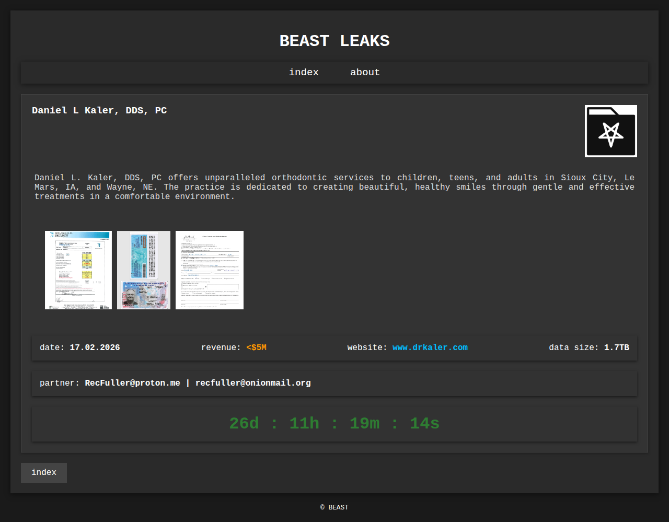669x522 pixels.
Task: Click the orange <$5M revenue value
Action: [x=256, y=347]
